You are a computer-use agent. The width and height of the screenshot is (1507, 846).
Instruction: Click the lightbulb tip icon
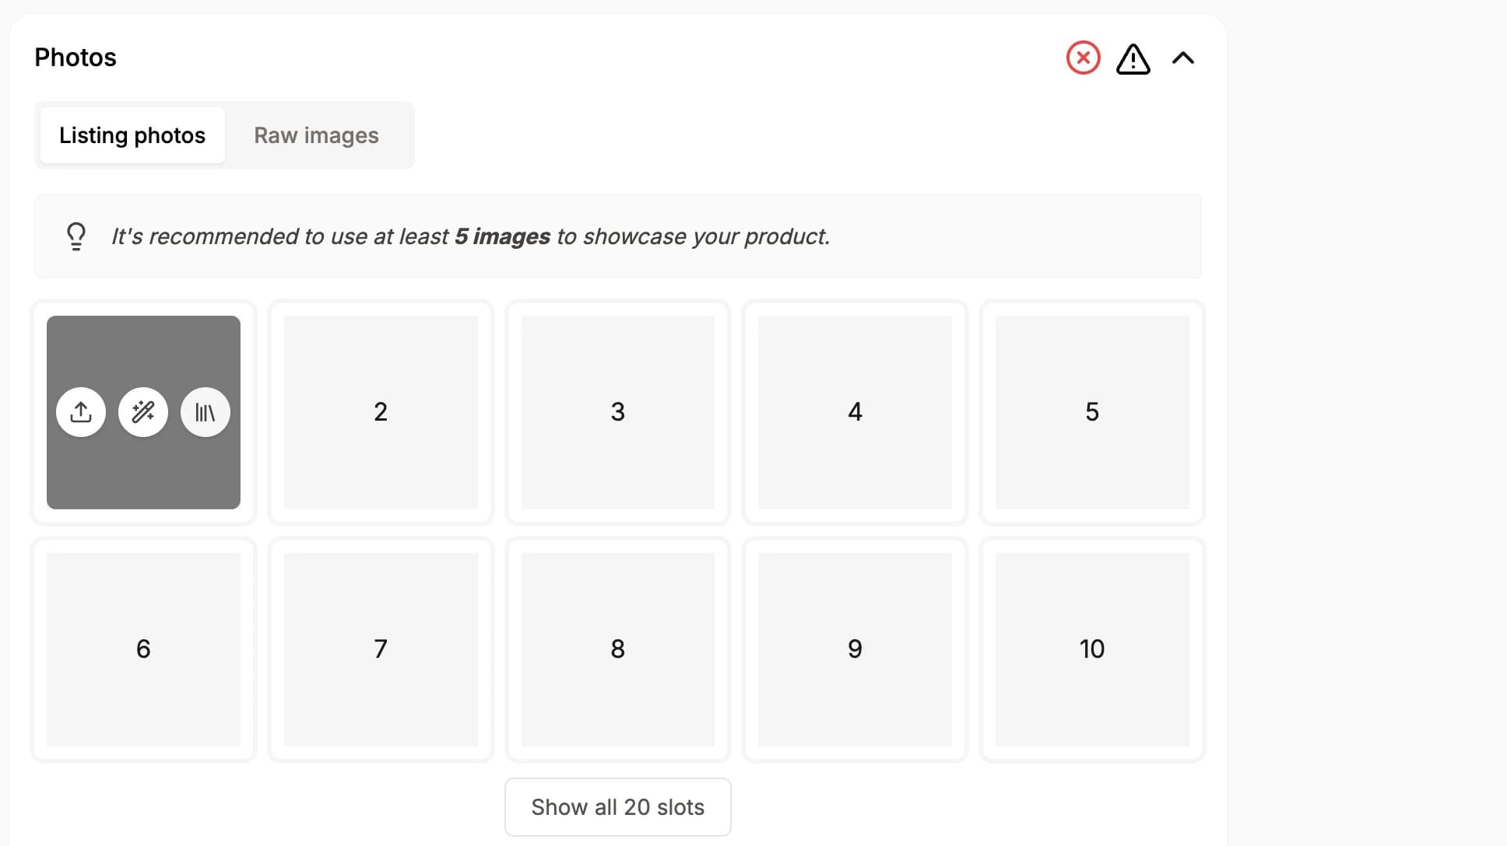(76, 236)
